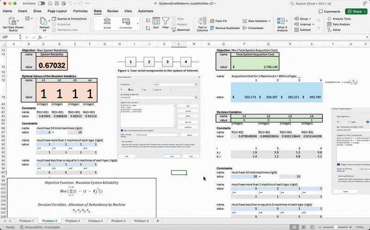The width and height of the screenshot is (370, 230).
Task: Select Currencies data type
Action: pyautogui.click(x=126, y=23)
